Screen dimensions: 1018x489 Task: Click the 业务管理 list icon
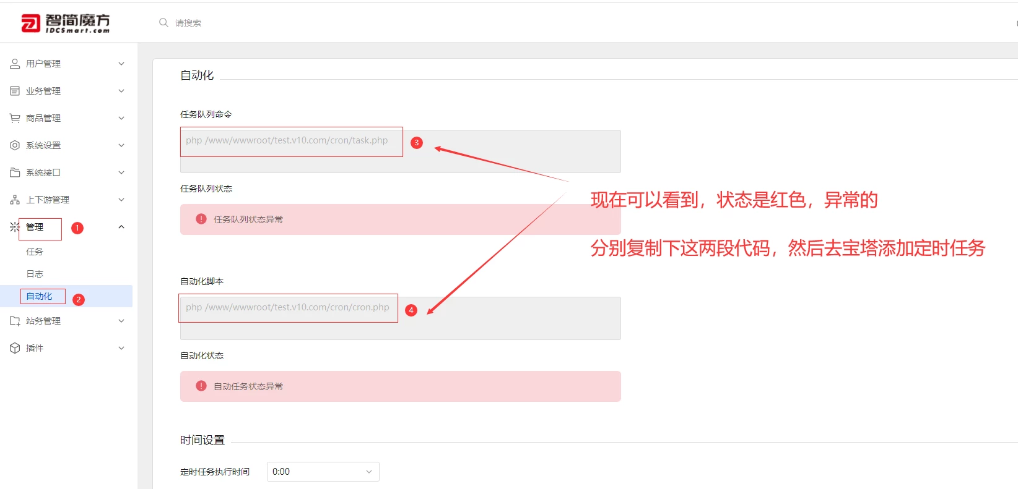click(15, 91)
